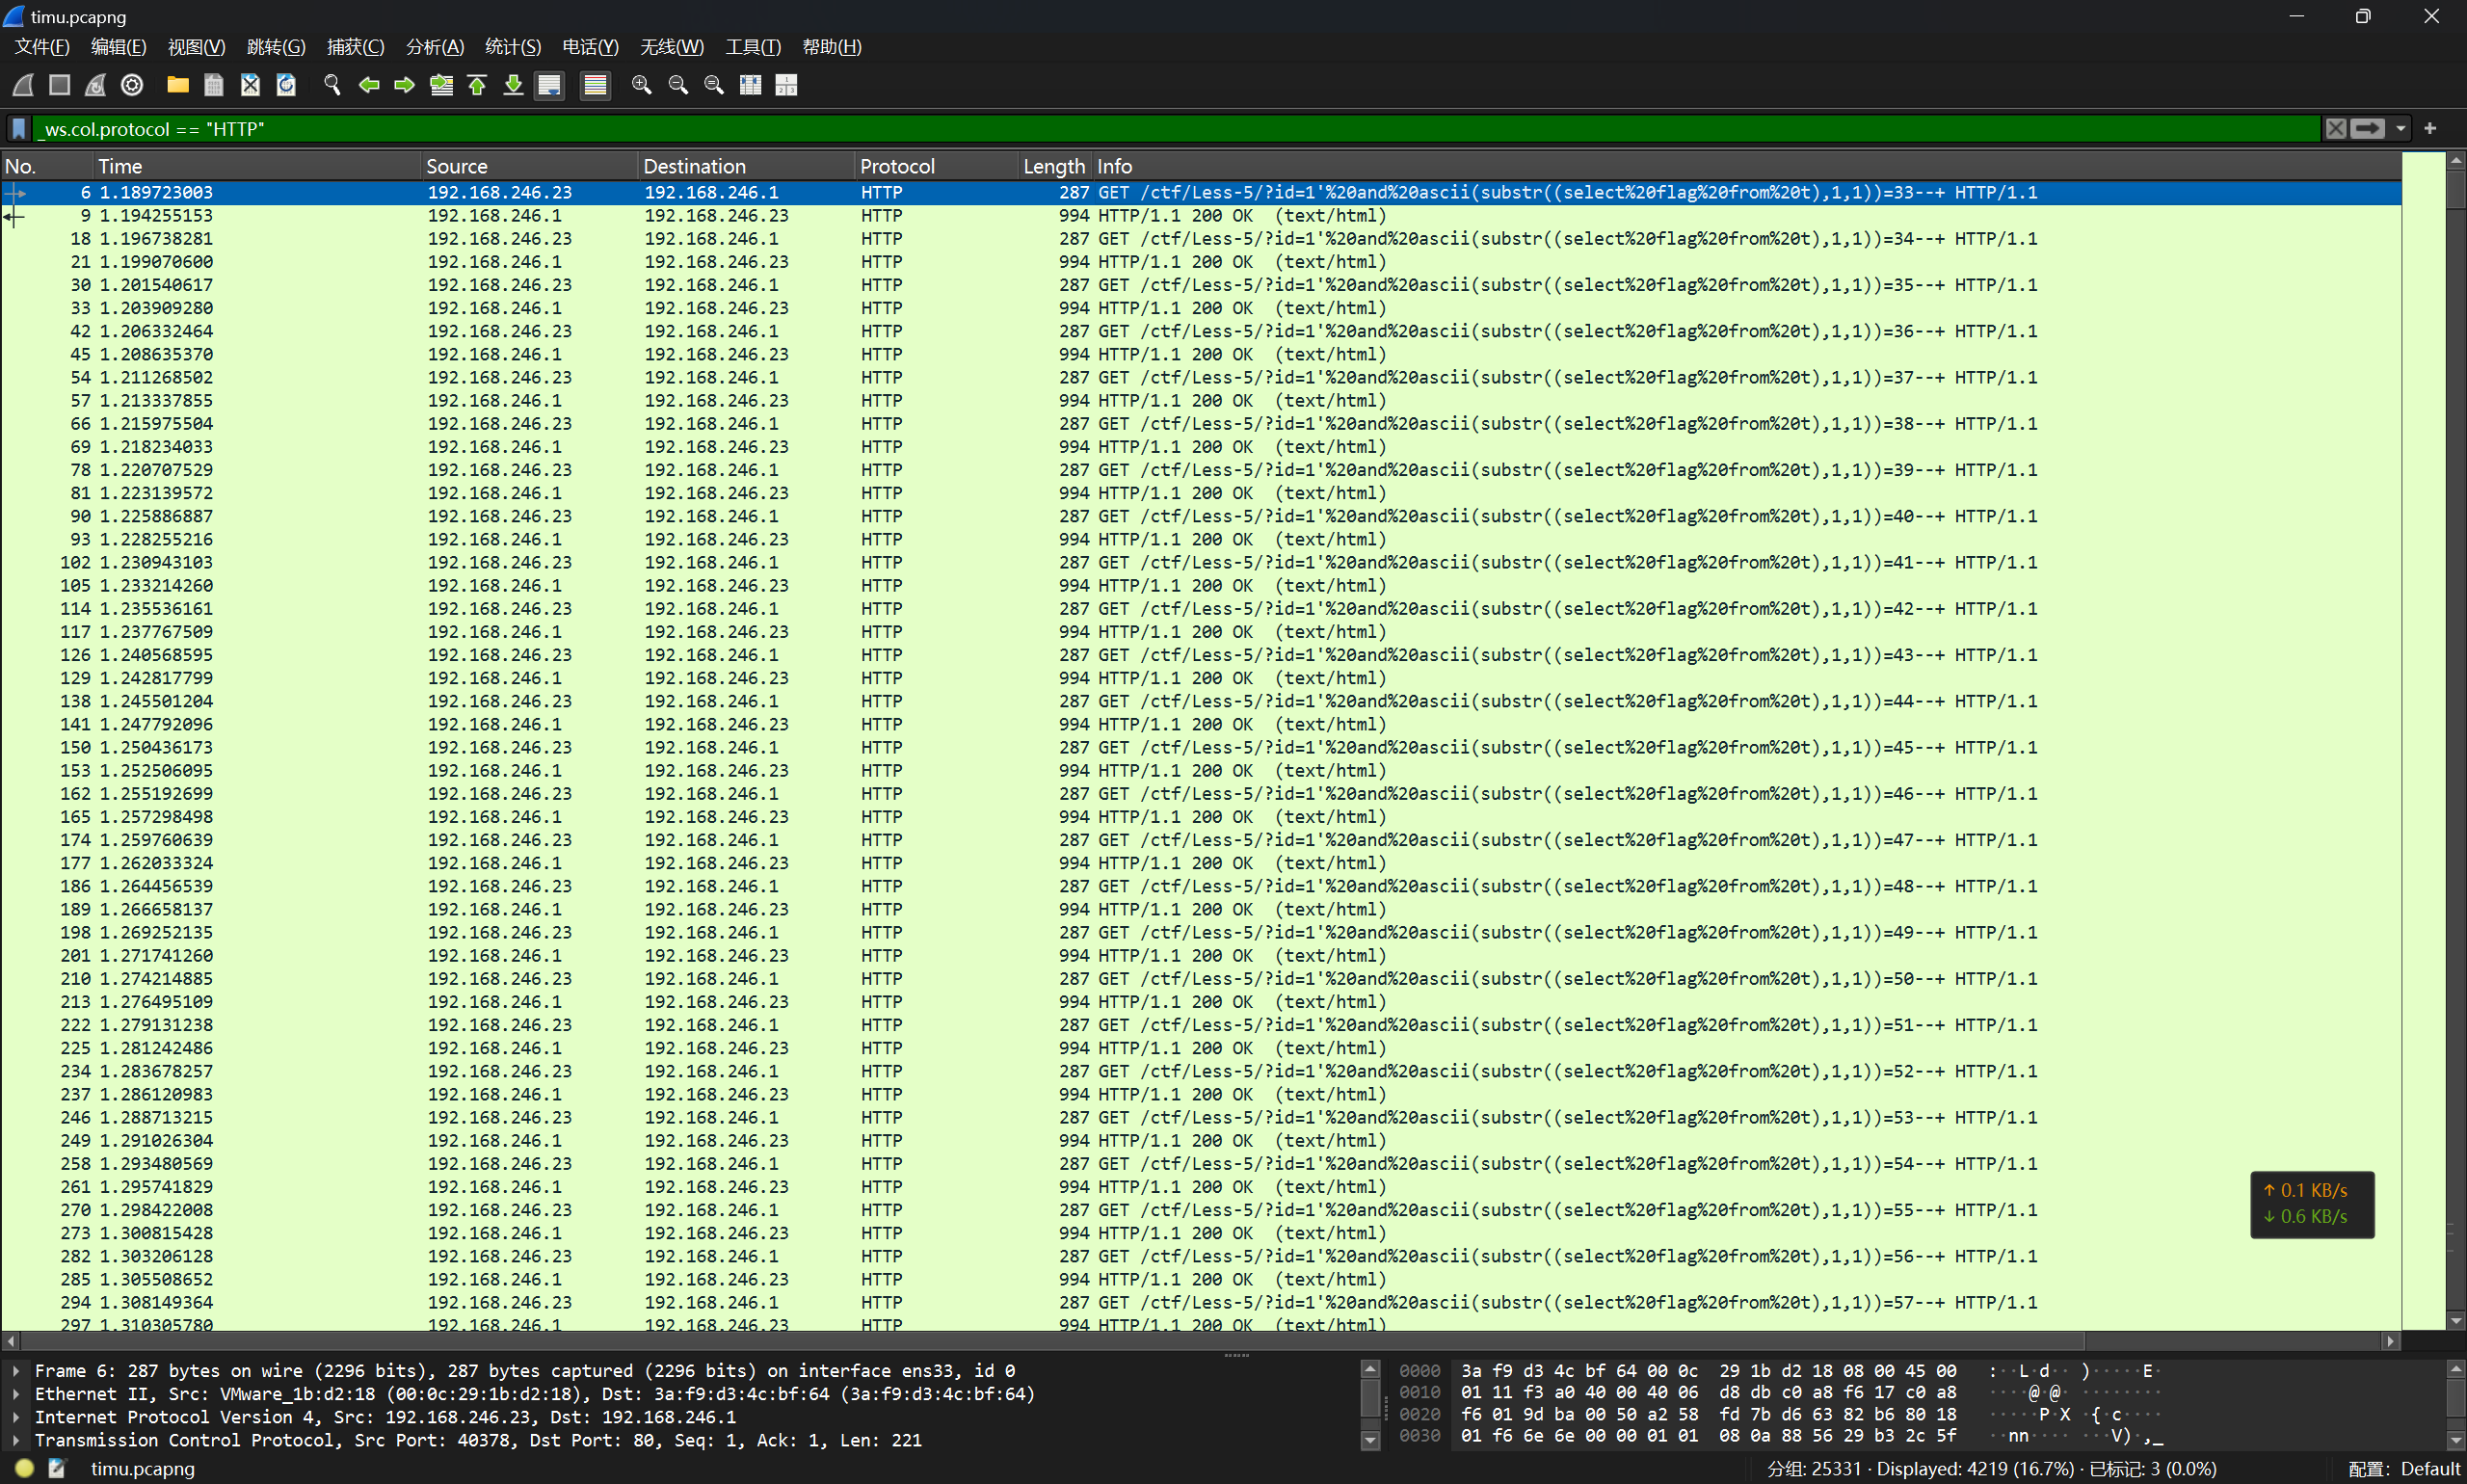Toggle auto-scroll during live capture

tap(549, 85)
